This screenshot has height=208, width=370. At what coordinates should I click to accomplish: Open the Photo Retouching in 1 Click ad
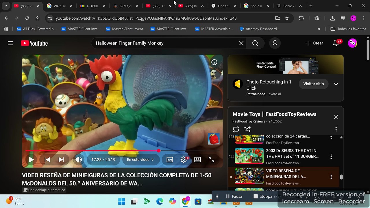coord(269,85)
